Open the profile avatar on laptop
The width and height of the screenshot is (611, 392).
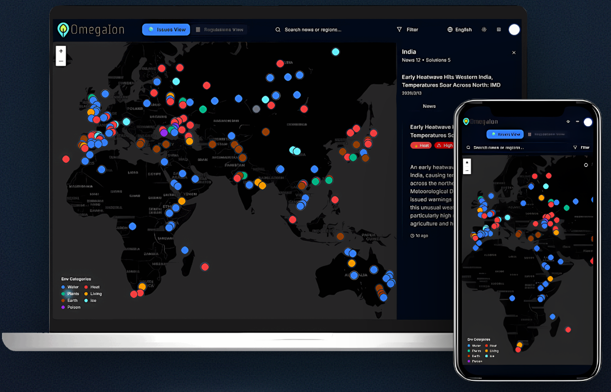click(514, 30)
